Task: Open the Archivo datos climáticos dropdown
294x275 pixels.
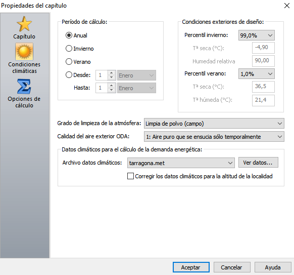Action: [x=181, y=163]
